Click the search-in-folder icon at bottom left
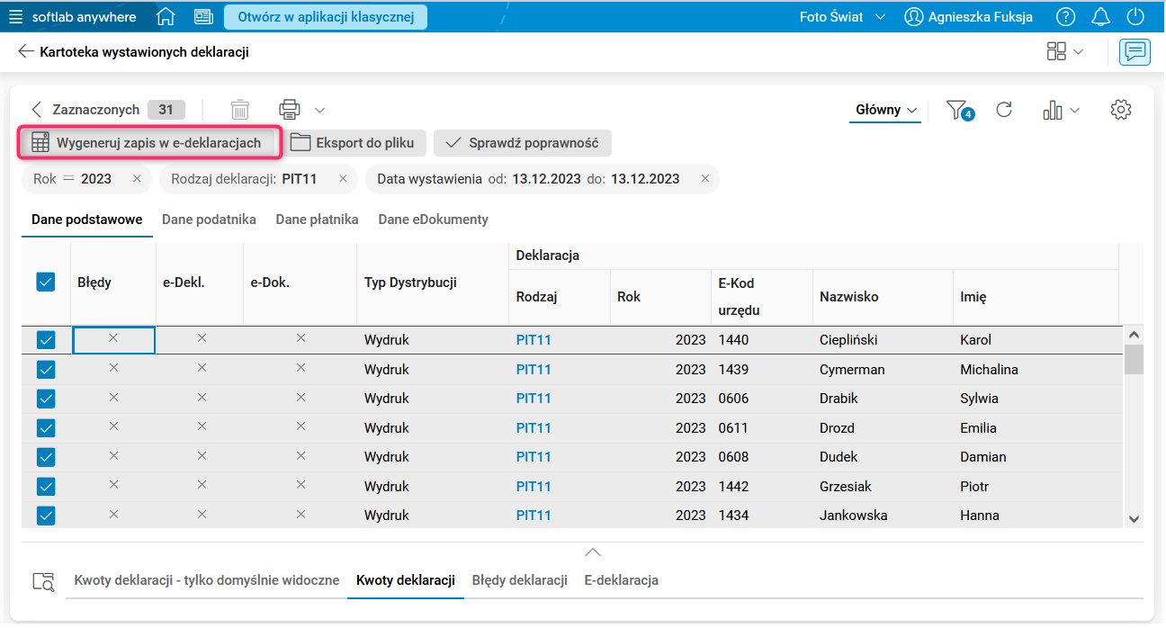The image size is (1166, 628). click(x=43, y=581)
